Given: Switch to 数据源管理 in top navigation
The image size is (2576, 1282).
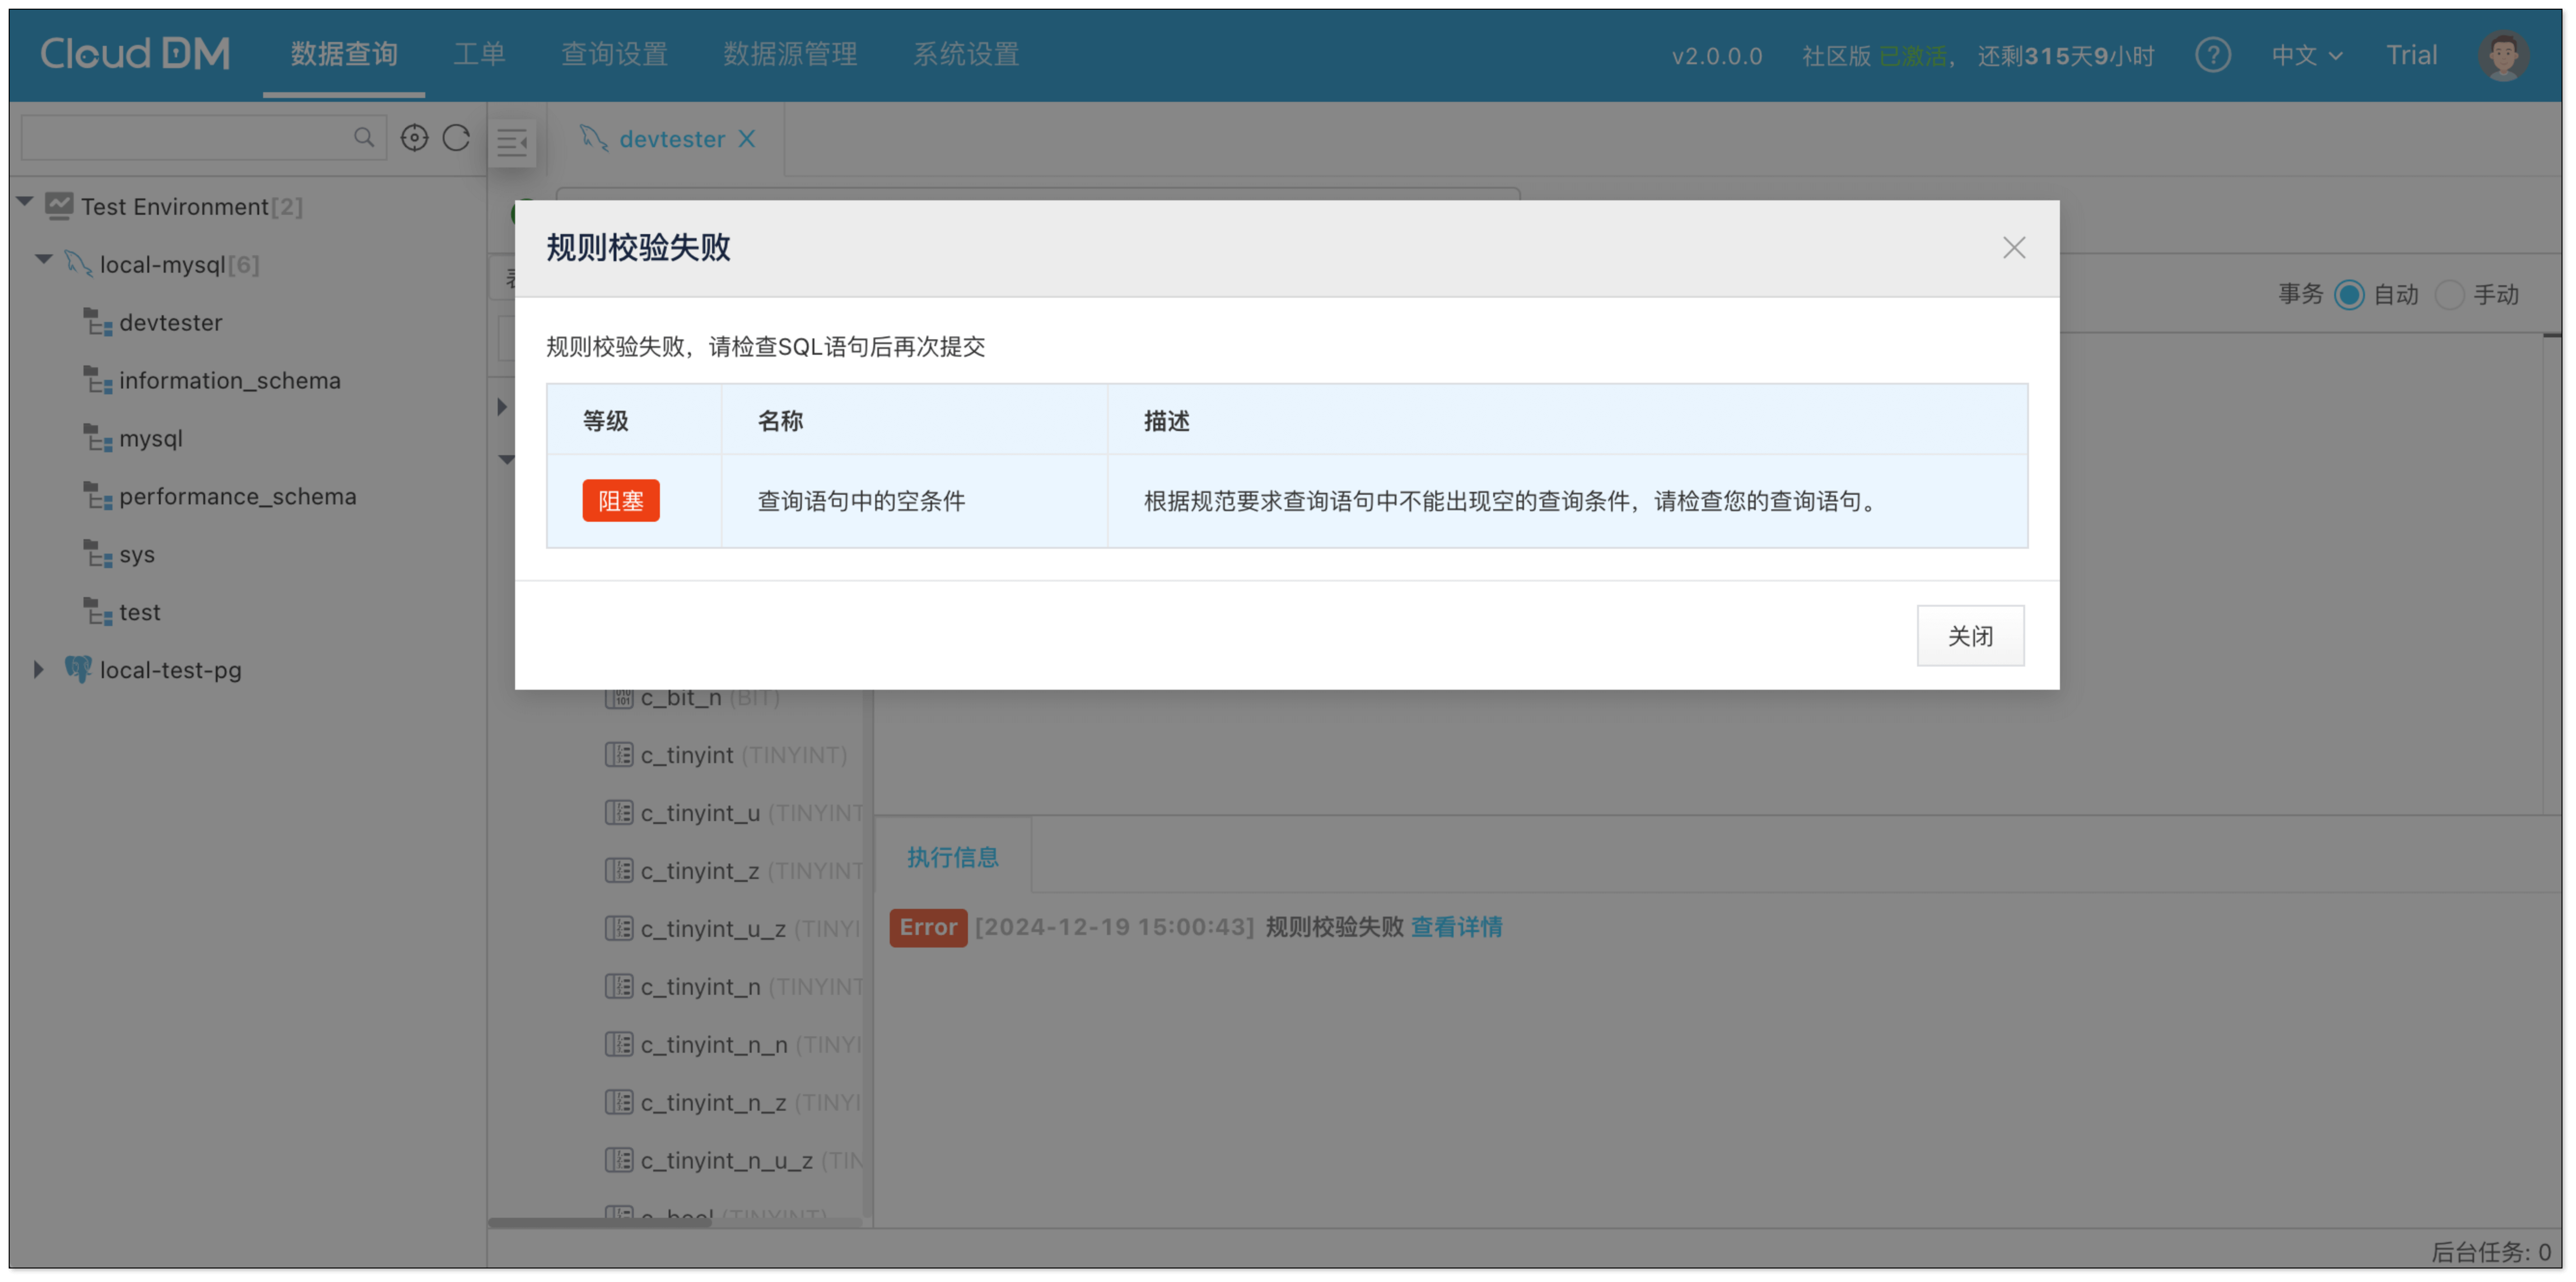Looking at the screenshot, I should coord(790,54).
